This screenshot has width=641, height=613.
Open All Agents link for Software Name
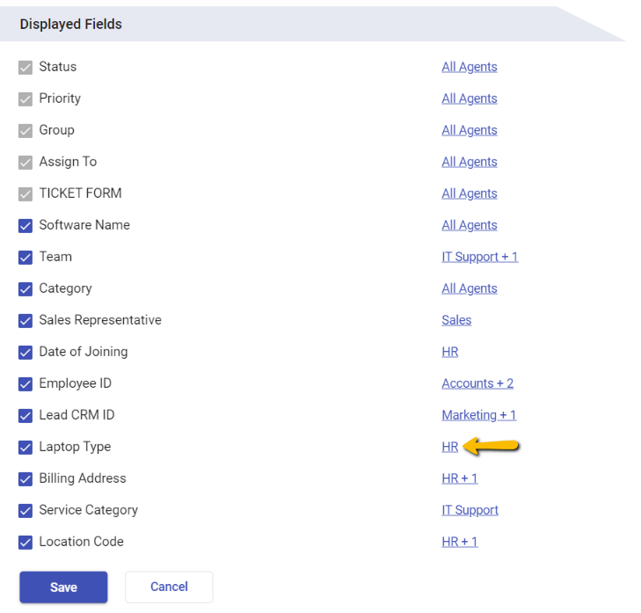click(470, 225)
